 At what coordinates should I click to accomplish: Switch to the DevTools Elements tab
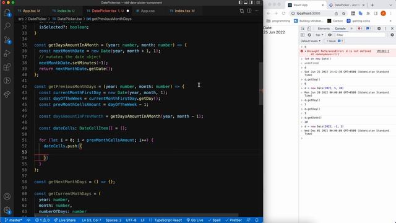pos(324,28)
